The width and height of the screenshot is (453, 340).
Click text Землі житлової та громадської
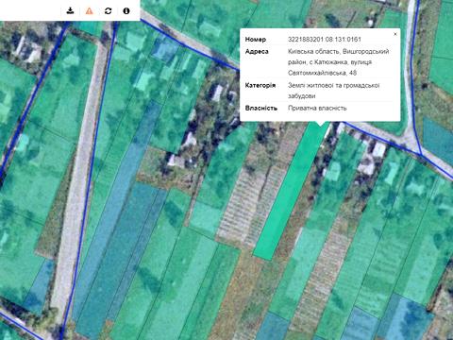tap(334, 85)
